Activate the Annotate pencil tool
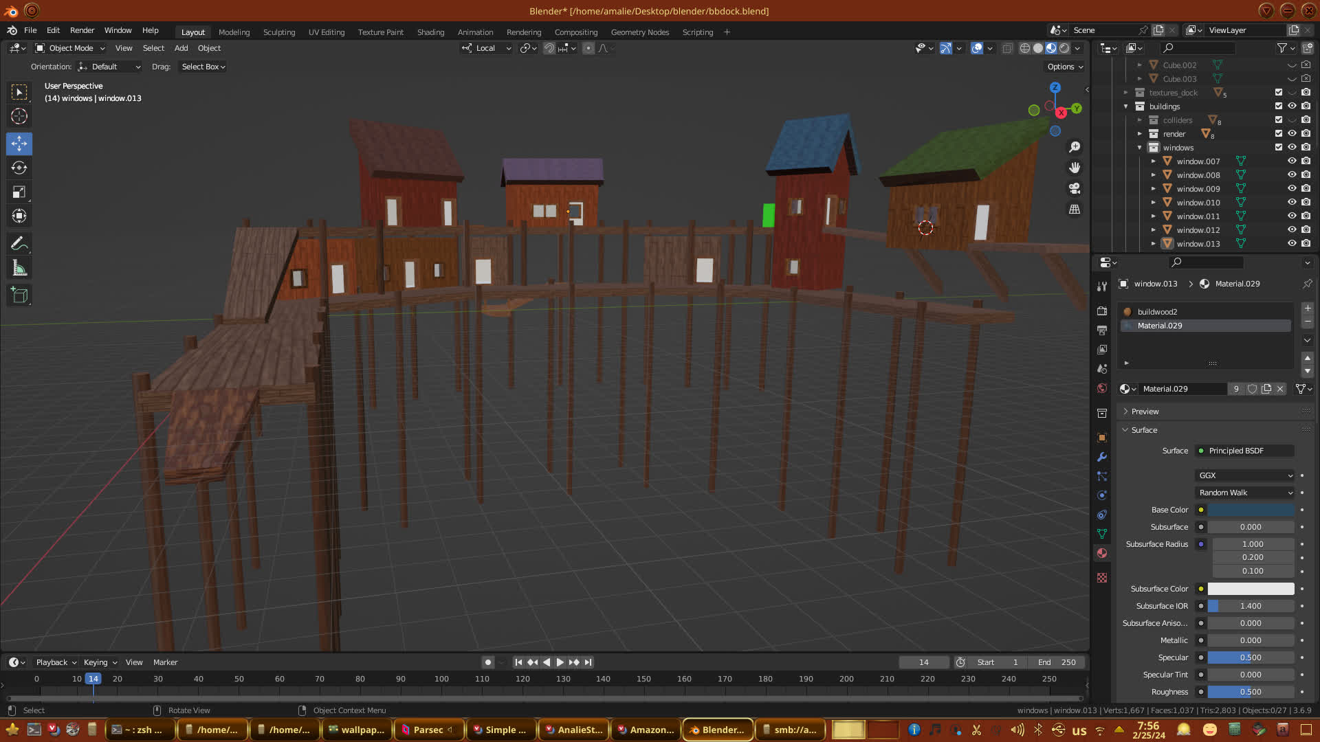1320x742 pixels. pos(19,244)
